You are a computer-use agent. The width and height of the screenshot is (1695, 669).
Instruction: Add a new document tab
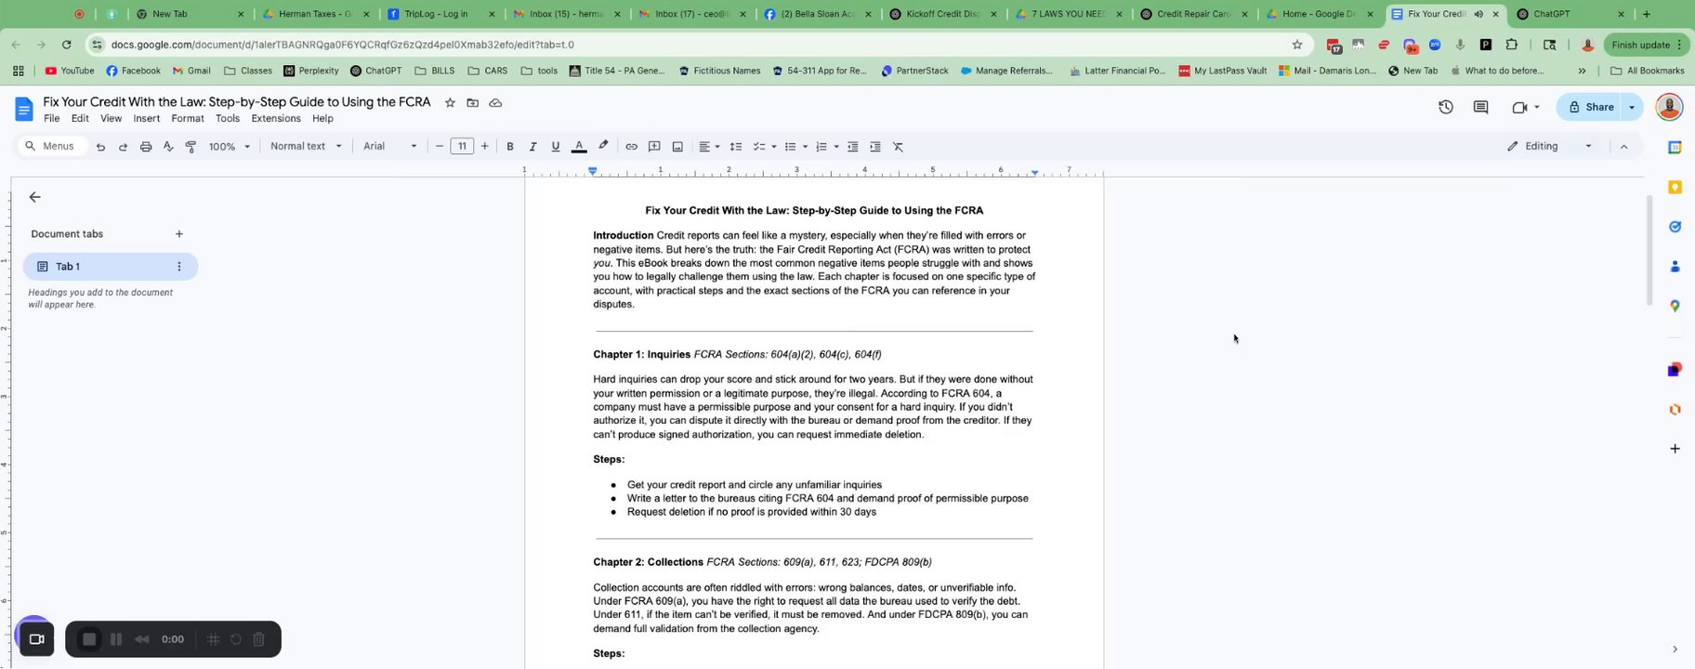[x=179, y=234]
